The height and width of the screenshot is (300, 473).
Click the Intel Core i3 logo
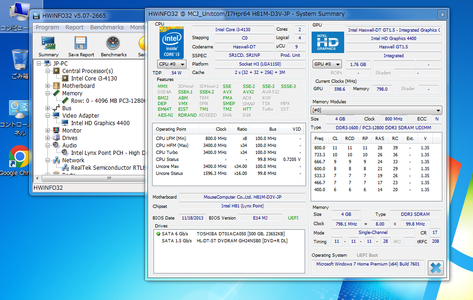pos(171,42)
